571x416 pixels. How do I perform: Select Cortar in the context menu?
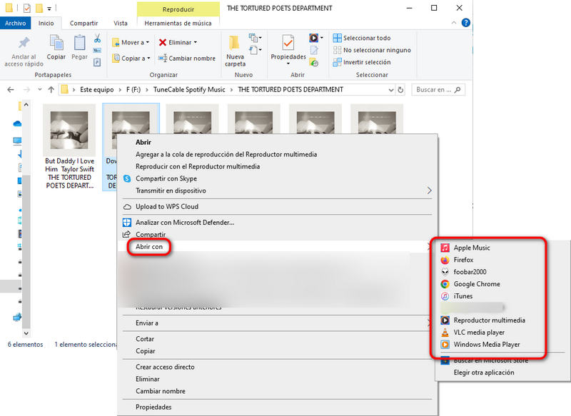pyautogui.click(x=145, y=339)
